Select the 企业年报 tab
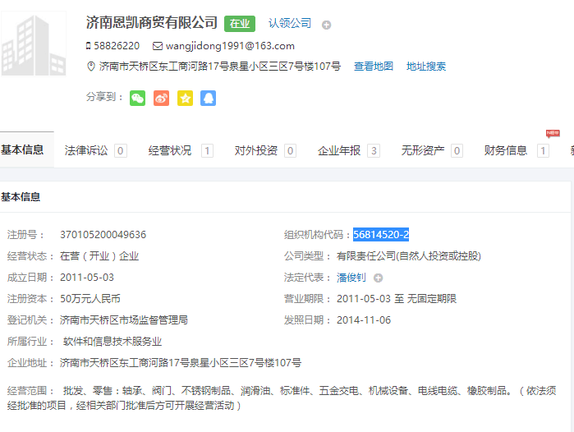The image size is (574, 432). point(339,150)
